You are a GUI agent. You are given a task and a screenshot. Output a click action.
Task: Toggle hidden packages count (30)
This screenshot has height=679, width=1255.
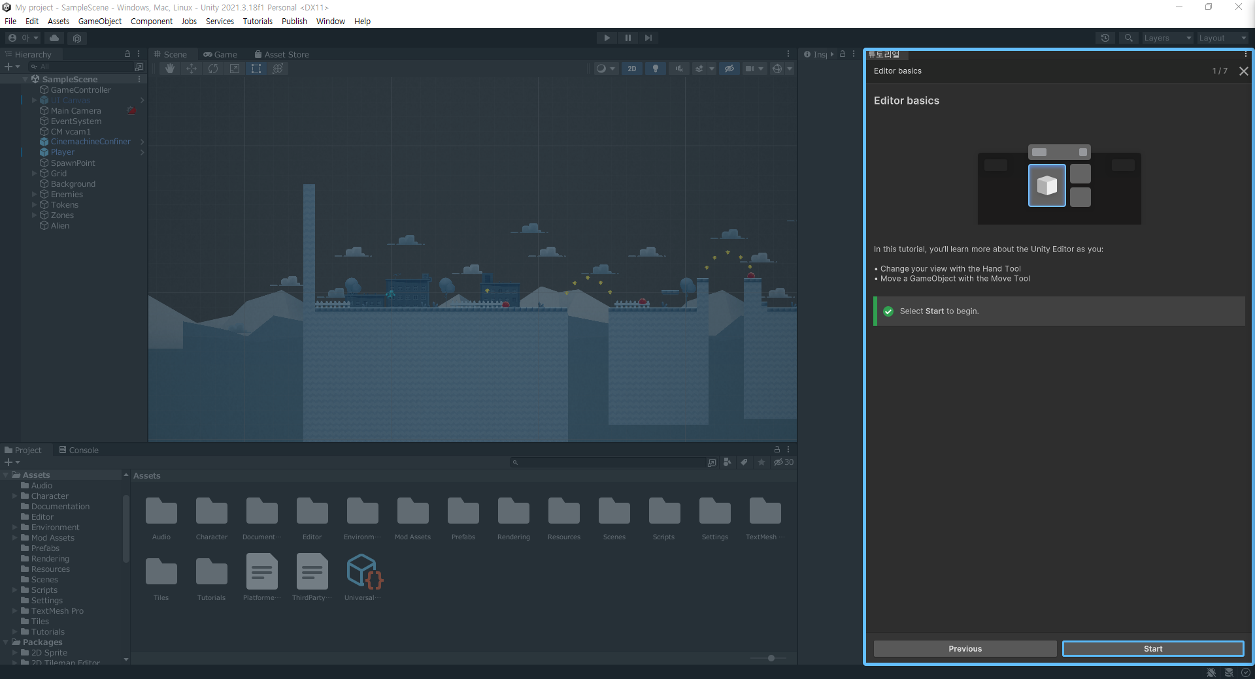tap(784, 462)
